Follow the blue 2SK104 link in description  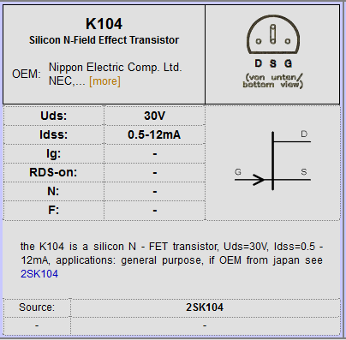[39, 274]
